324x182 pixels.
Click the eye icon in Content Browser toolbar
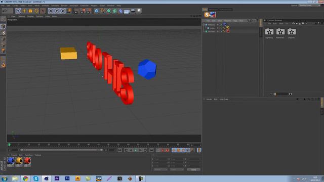294,24
